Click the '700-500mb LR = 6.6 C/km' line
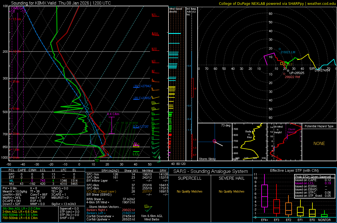 click(x=20, y=218)
